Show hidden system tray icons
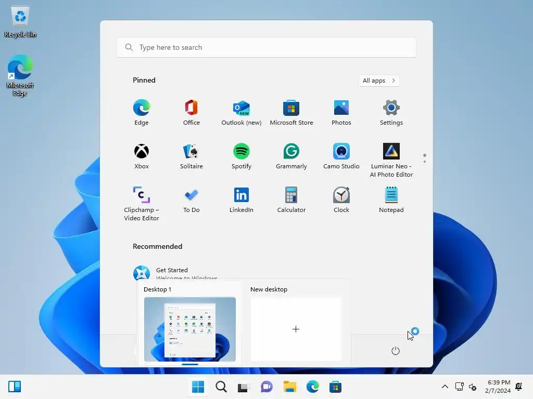 click(x=445, y=387)
